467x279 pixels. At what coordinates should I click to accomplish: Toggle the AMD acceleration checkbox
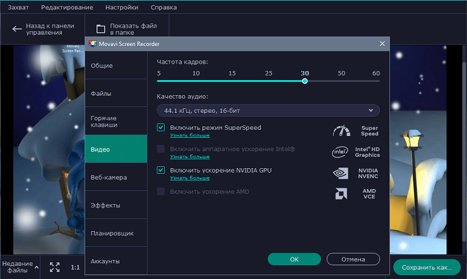161,191
